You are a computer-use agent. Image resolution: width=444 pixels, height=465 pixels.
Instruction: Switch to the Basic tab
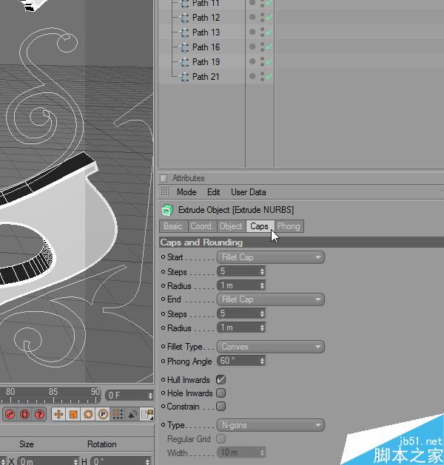[x=173, y=226]
